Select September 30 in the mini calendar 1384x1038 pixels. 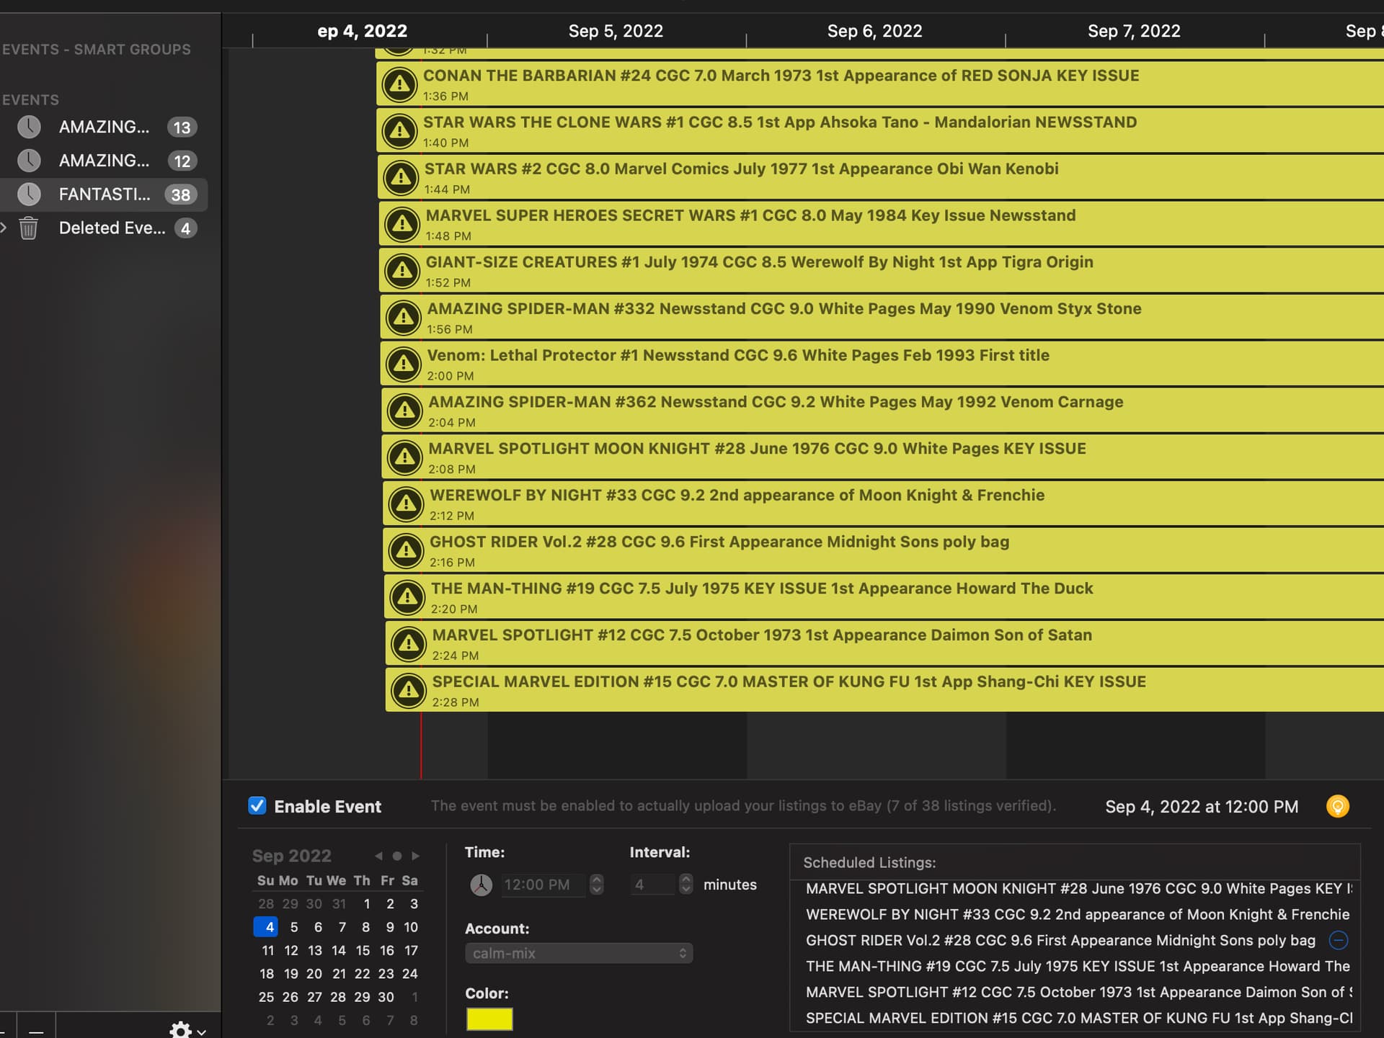386,997
